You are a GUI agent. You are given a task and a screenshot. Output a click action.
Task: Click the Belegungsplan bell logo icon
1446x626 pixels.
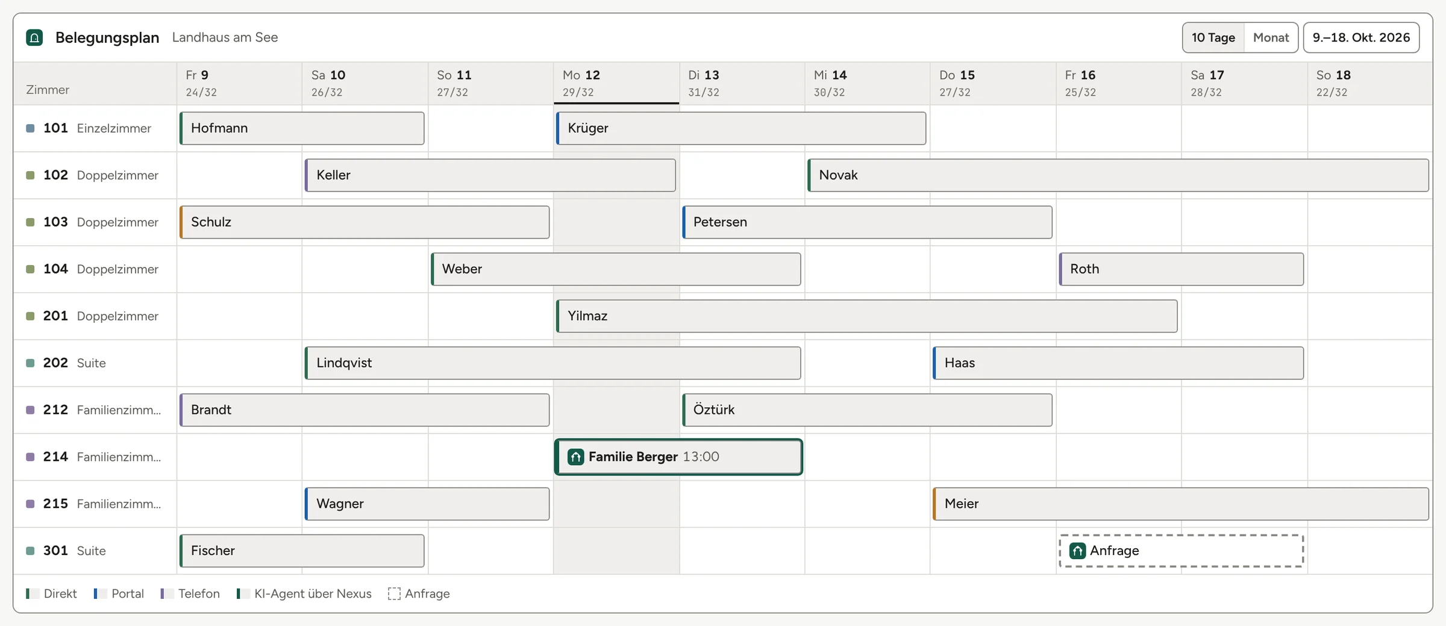click(x=34, y=37)
